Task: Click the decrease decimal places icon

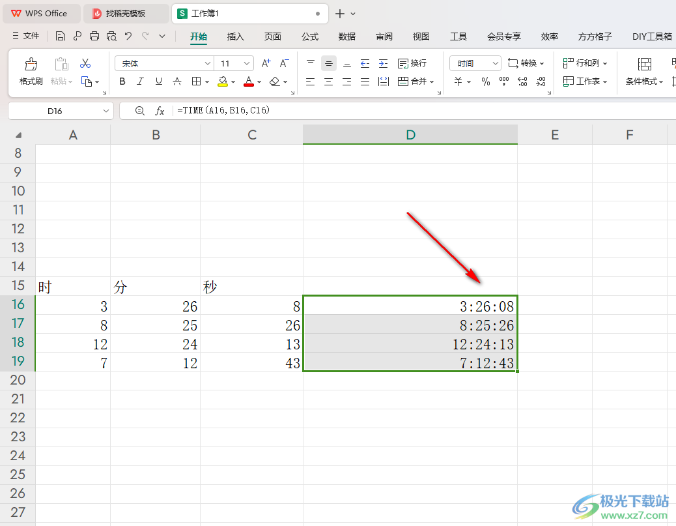Action: pos(541,81)
